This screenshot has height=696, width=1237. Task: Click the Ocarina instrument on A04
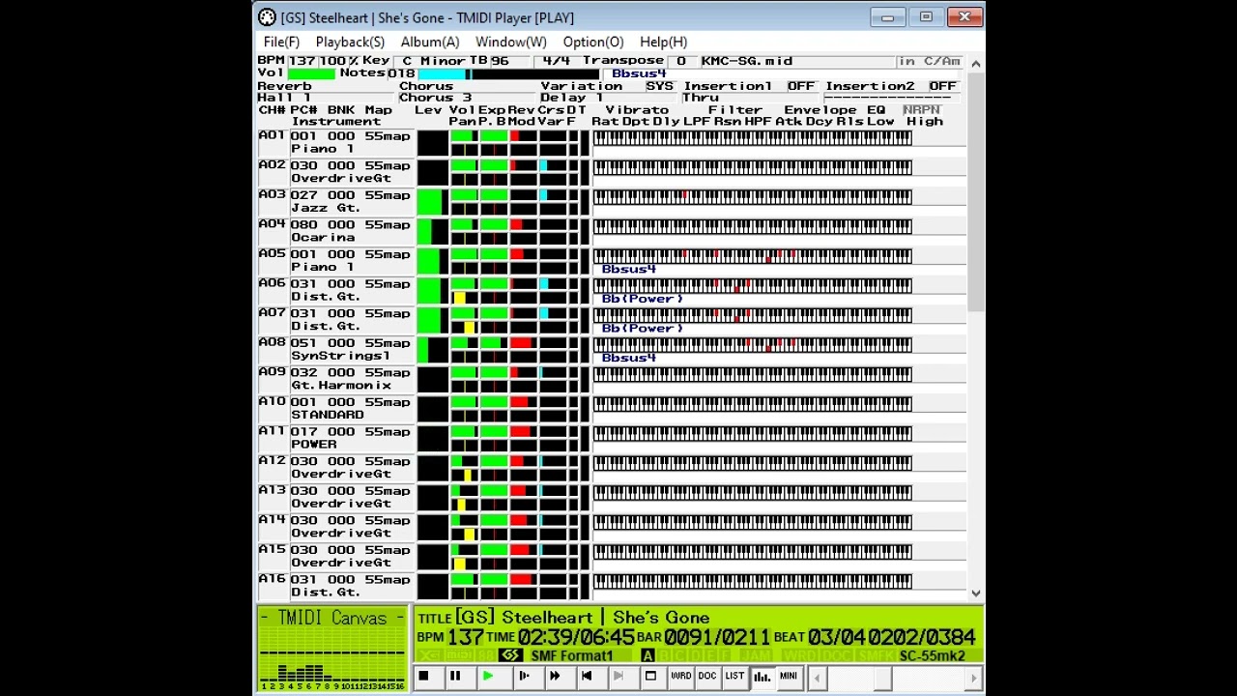[323, 238]
